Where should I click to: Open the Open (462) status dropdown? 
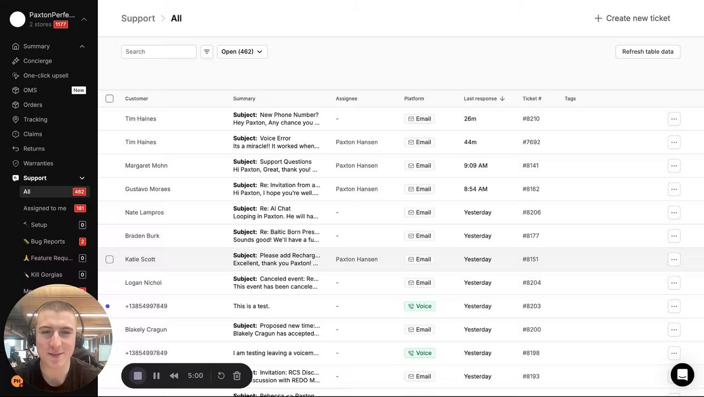point(242,52)
